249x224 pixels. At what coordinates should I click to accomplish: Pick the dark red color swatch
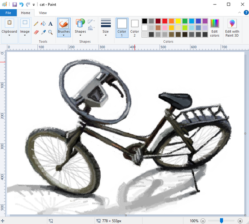(x=158, y=21)
